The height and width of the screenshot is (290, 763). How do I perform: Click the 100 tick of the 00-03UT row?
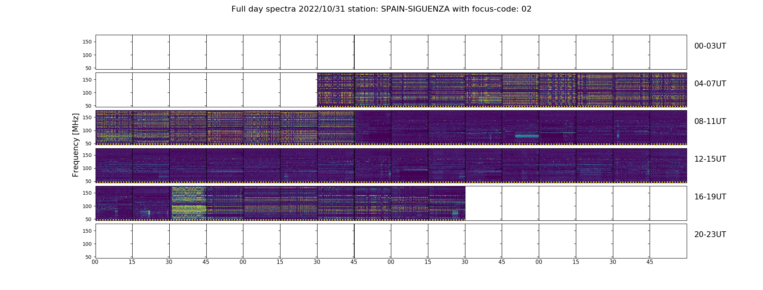88,55
